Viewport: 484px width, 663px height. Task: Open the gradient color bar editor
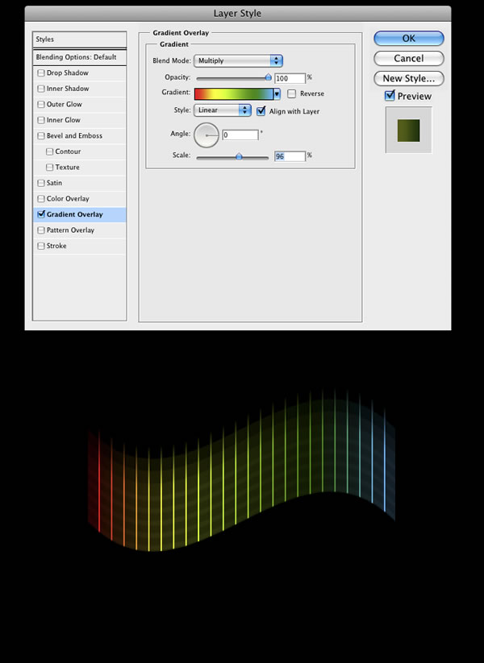click(x=234, y=93)
